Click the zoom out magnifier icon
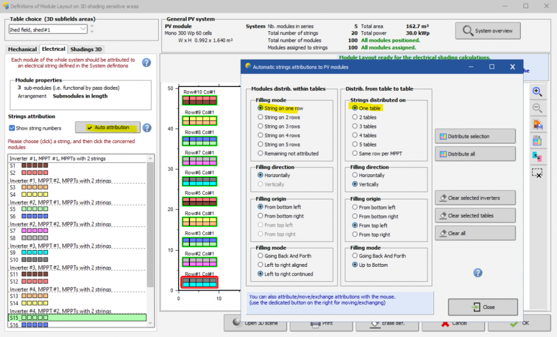Viewport: 557px width, 337px height. click(537, 108)
